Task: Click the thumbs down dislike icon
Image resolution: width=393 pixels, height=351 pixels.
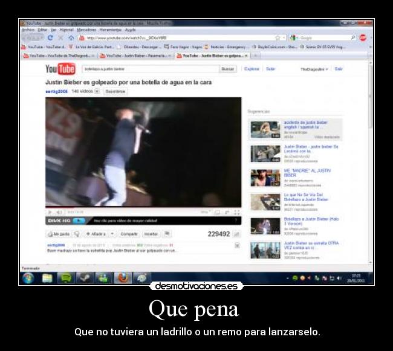Action: point(77,234)
